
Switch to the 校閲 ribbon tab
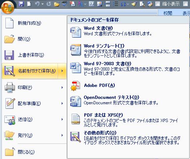(x=168, y=13)
